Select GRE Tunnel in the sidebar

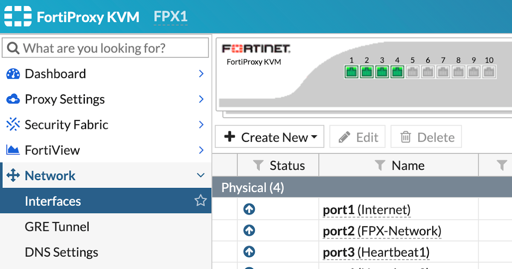point(57,227)
